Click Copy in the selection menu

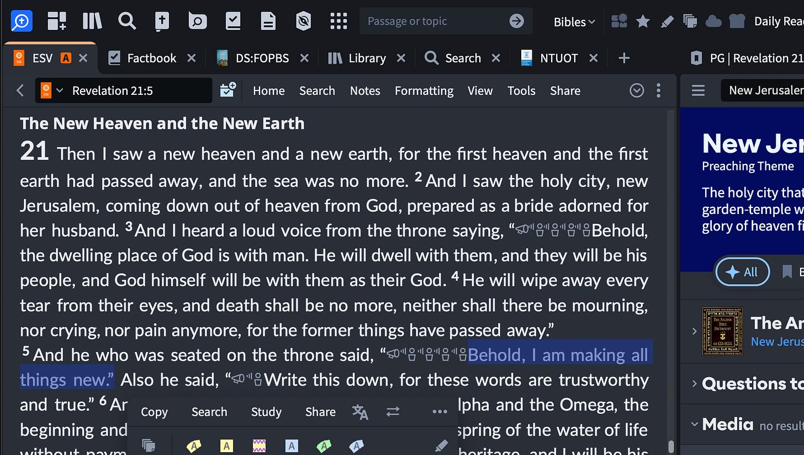154,412
